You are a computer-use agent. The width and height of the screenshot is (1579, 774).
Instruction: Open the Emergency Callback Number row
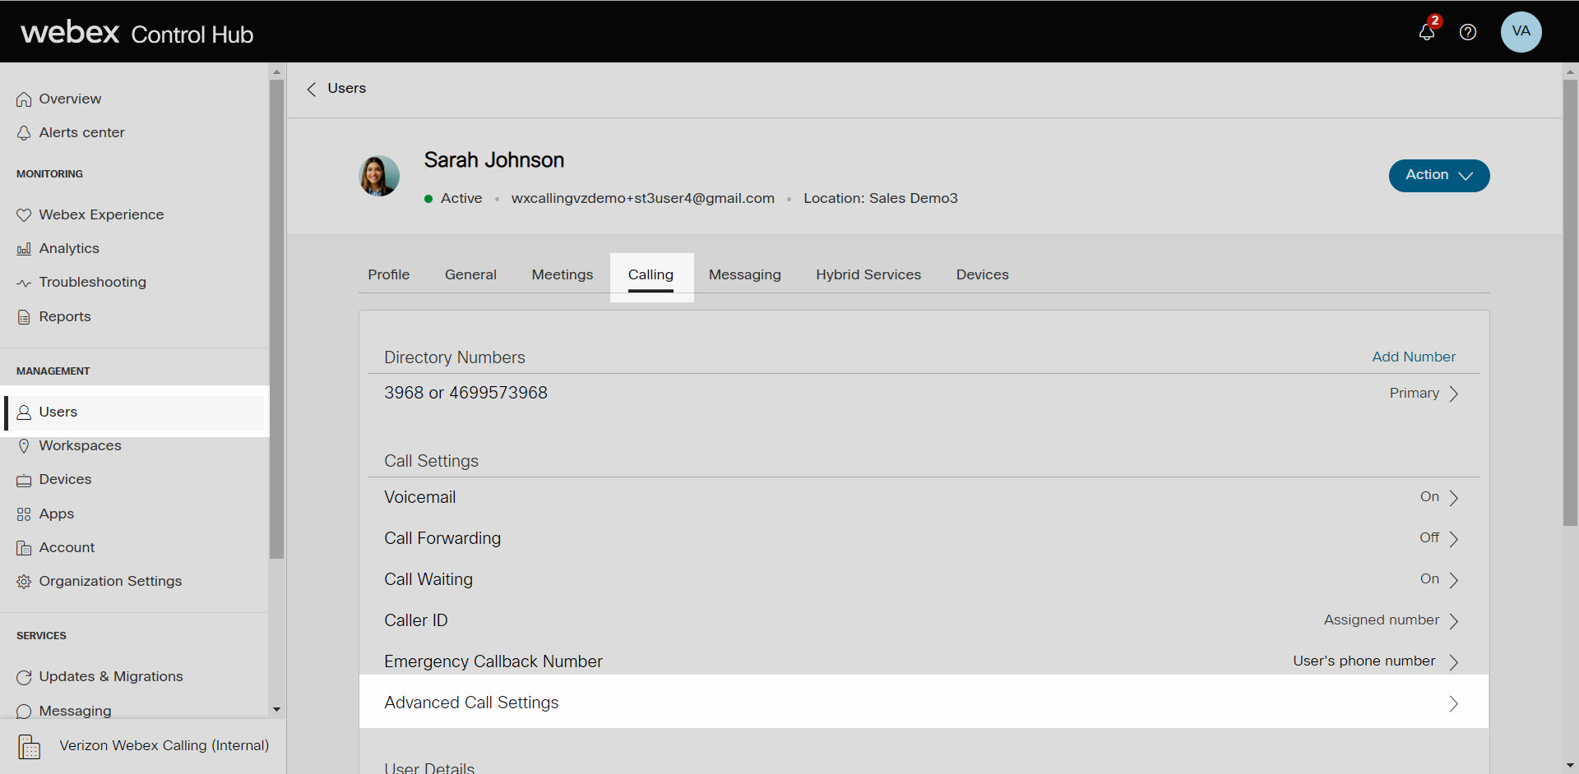924,661
